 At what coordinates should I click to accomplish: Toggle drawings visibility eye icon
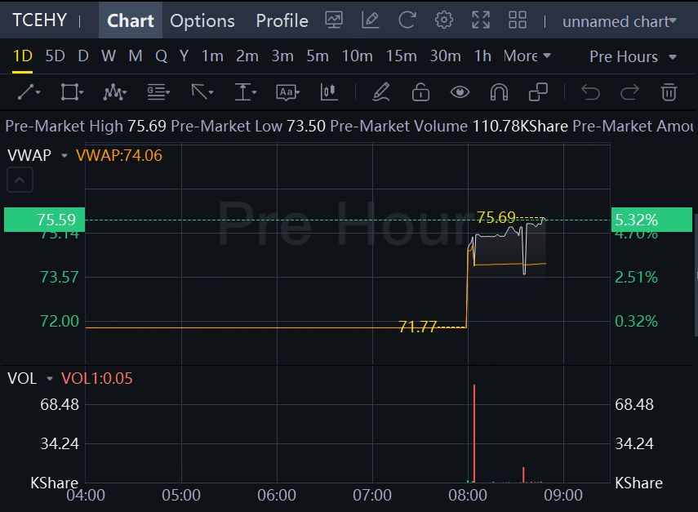pyautogui.click(x=460, y=92)
